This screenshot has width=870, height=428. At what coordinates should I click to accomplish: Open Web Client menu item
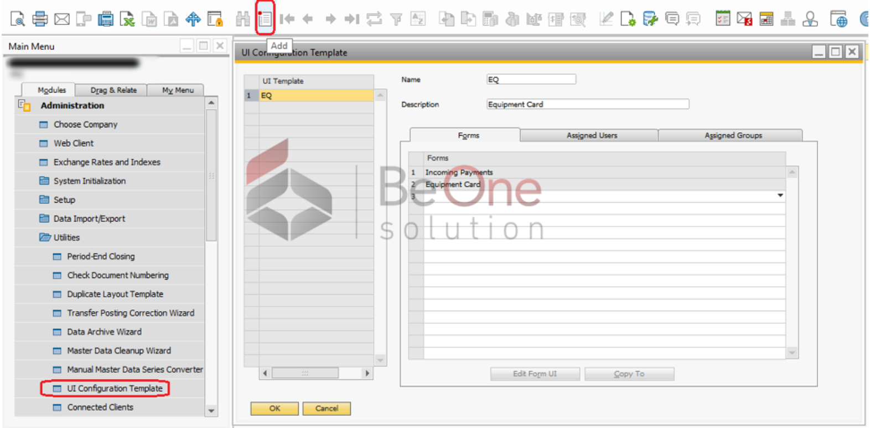[x=73, y=143]
